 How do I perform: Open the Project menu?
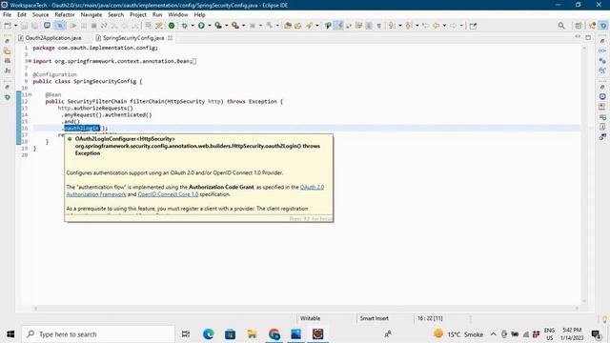click(137, 15)
